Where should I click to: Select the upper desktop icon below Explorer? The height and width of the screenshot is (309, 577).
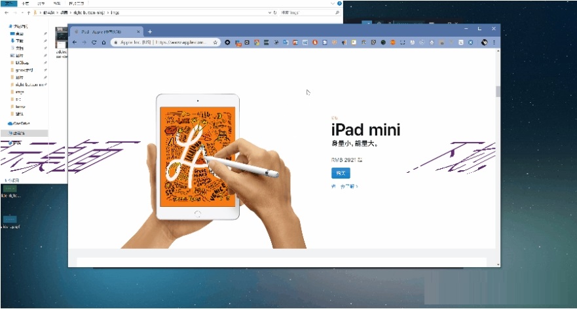point(10,191)
